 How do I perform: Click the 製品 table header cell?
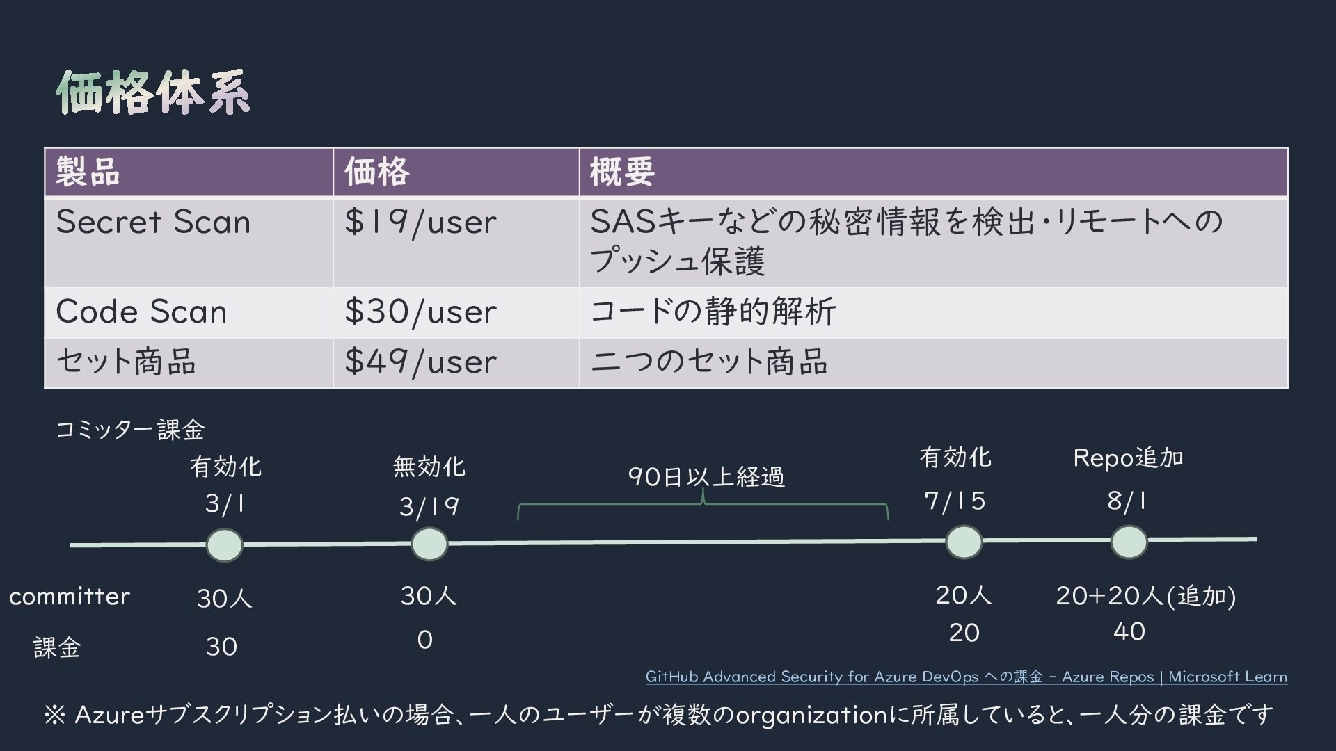tap(188, 172)
